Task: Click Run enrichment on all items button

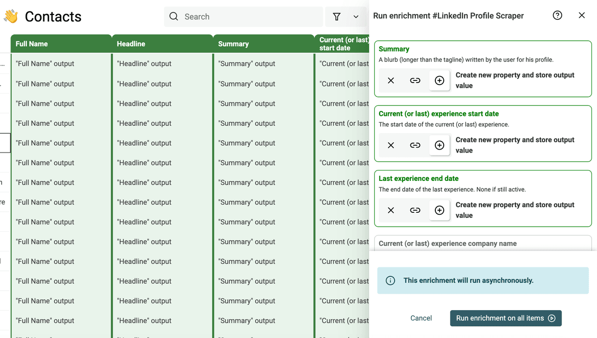Action: point(506,318)
